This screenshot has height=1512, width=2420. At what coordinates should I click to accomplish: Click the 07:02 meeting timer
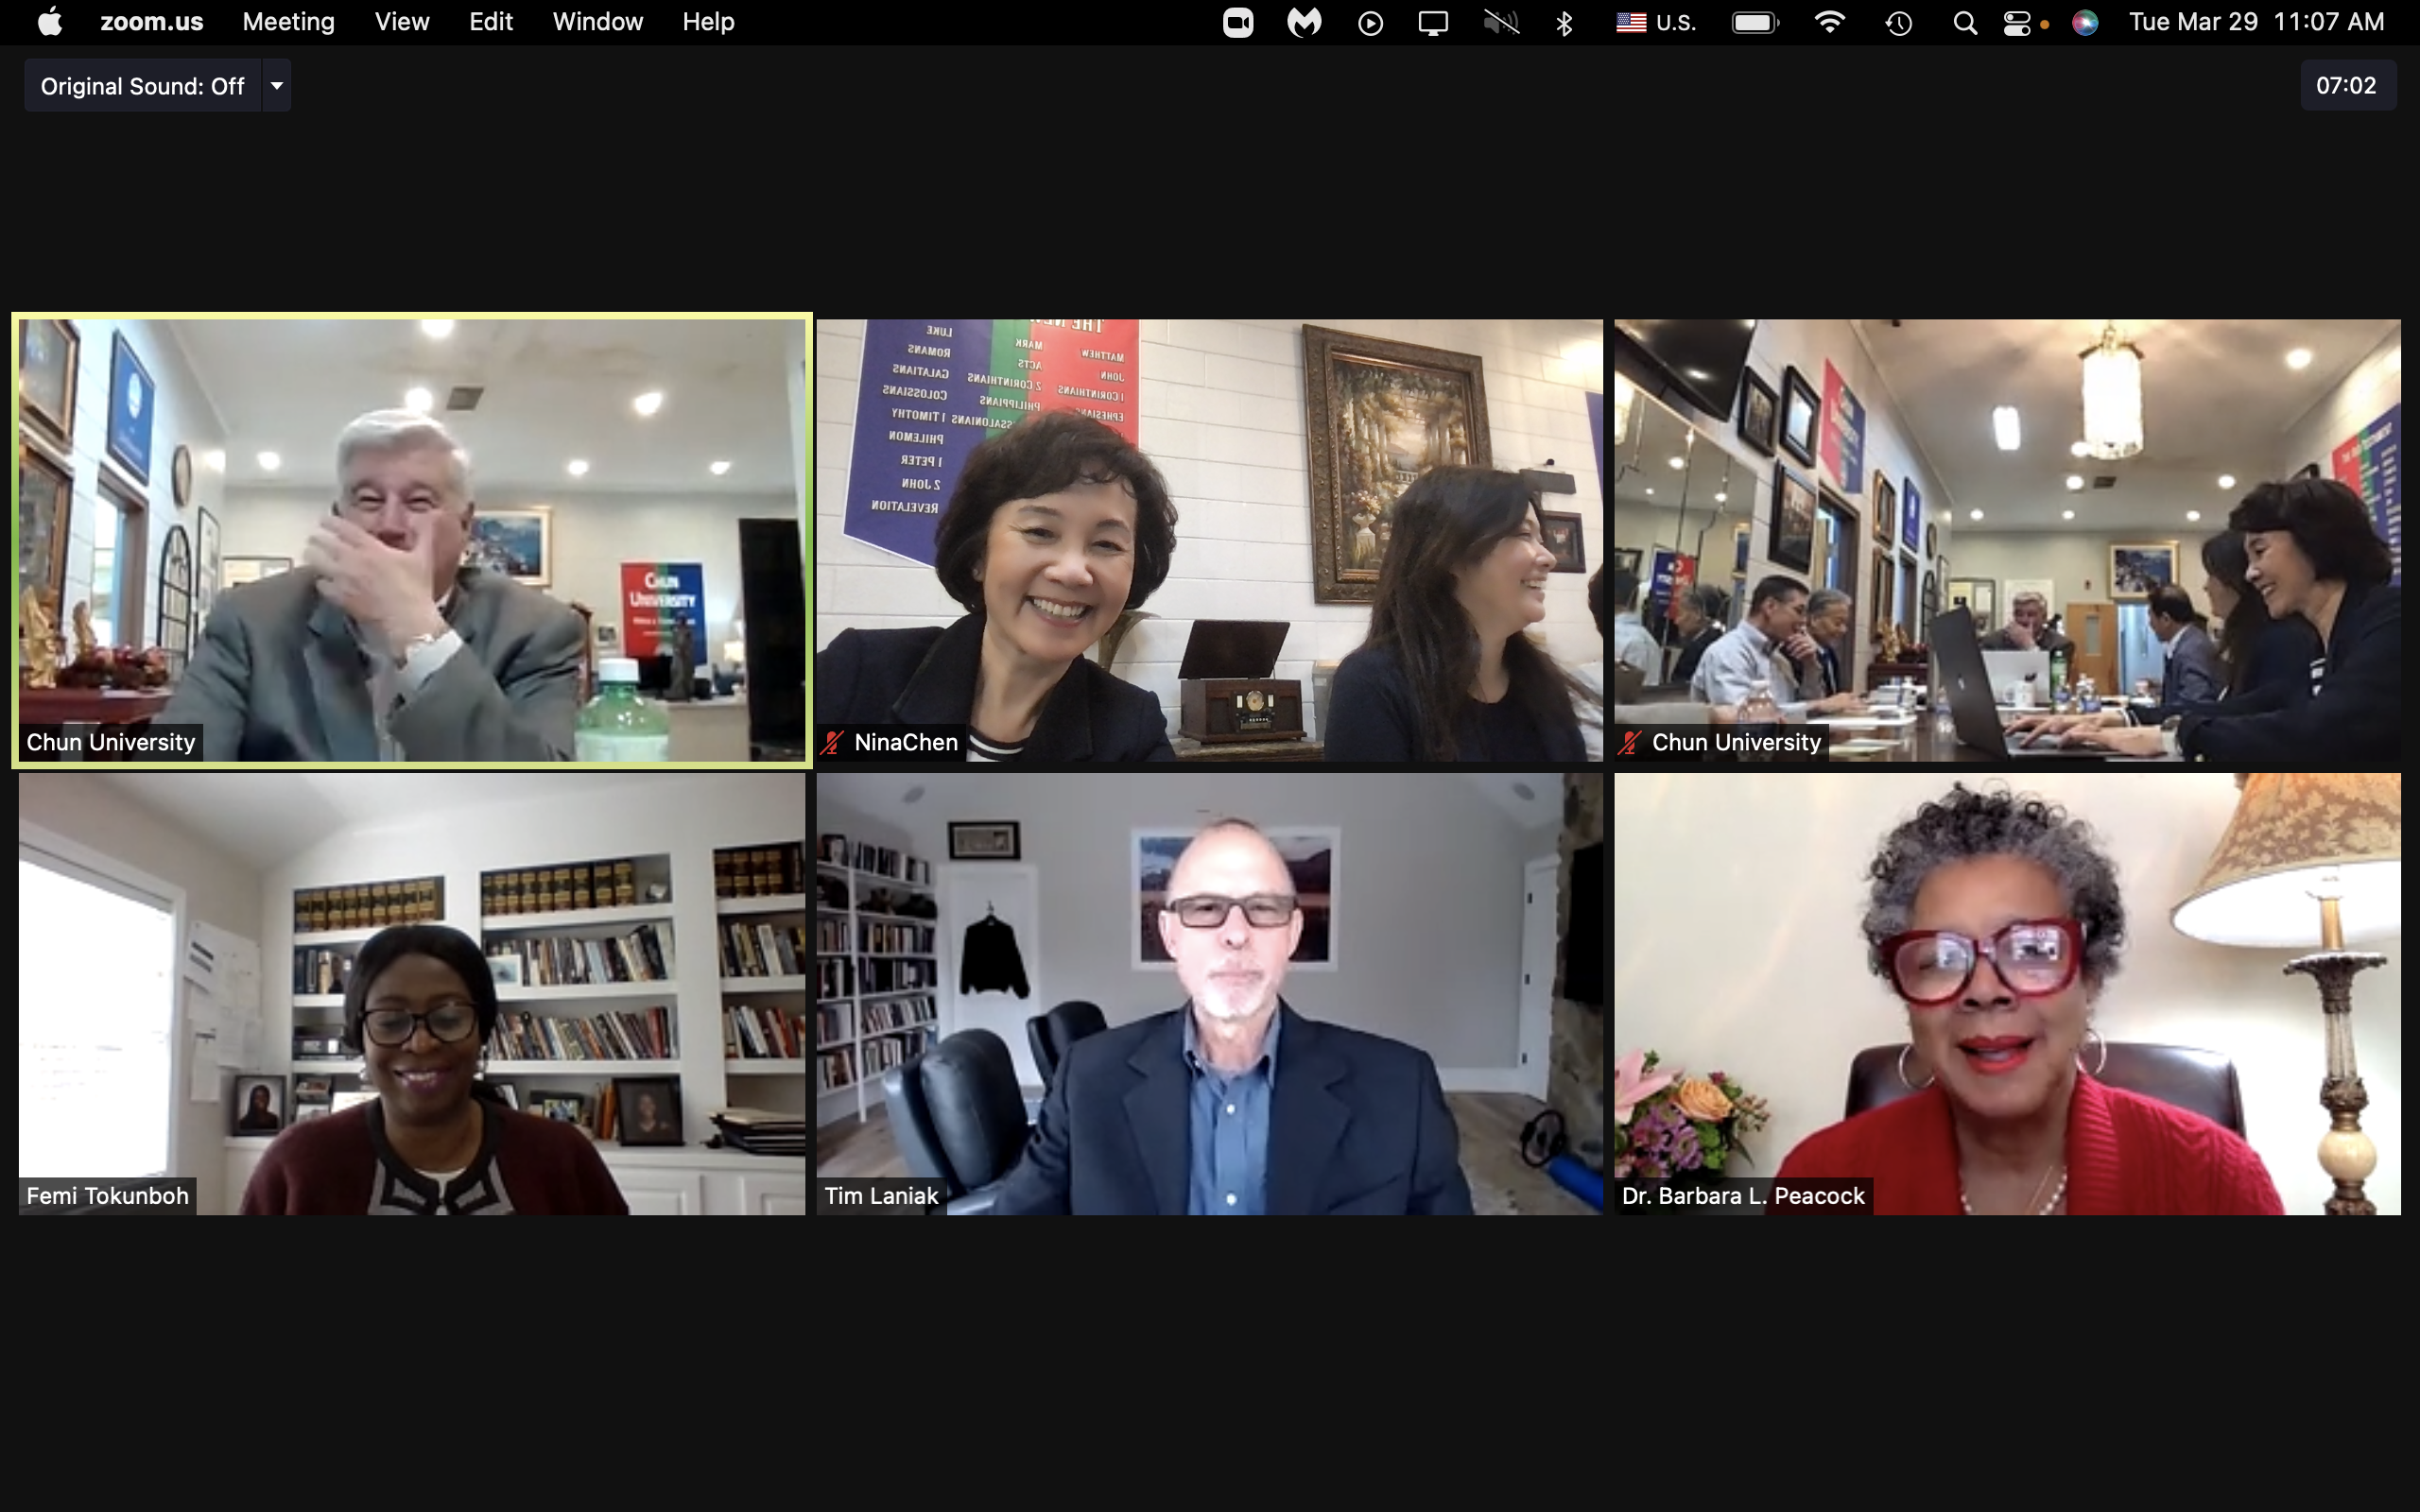(2346, 86)
